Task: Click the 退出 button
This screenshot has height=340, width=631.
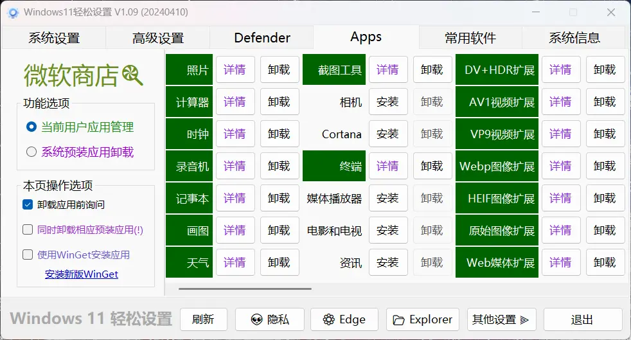Action: pos(582,319)
